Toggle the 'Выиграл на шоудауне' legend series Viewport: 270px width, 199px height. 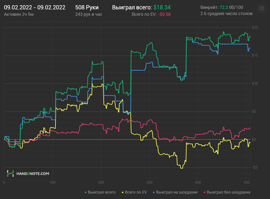(175, 192)
